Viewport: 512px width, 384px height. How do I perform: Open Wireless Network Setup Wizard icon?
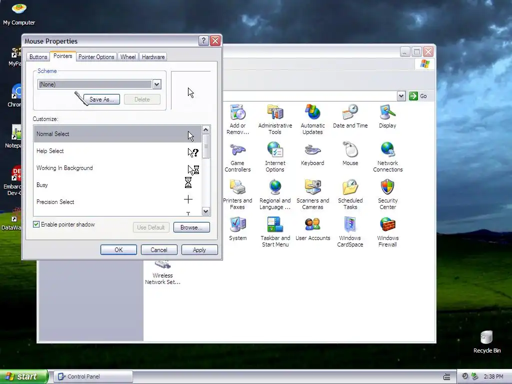[162, 273]
